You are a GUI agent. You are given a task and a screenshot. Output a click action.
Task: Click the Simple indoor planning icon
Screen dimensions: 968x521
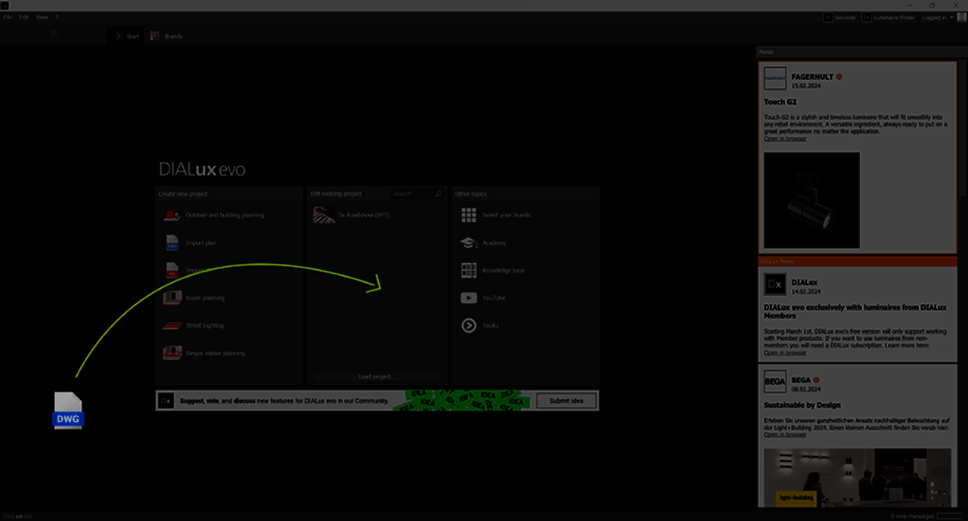[x=172, y=353]
